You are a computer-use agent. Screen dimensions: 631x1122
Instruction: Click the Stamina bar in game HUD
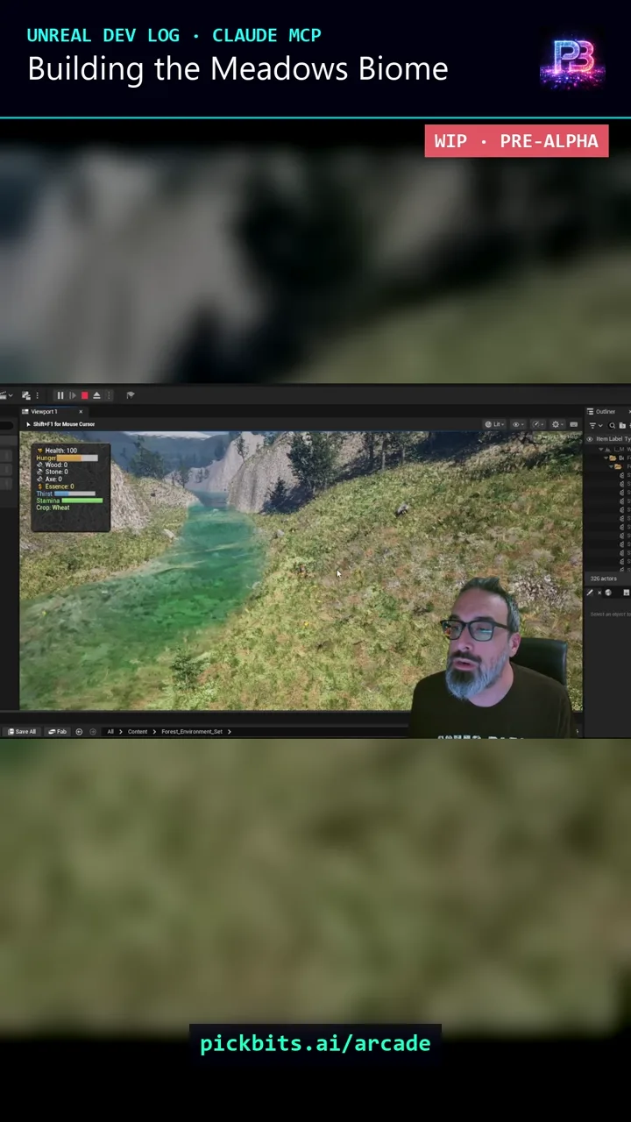(82, 501)
